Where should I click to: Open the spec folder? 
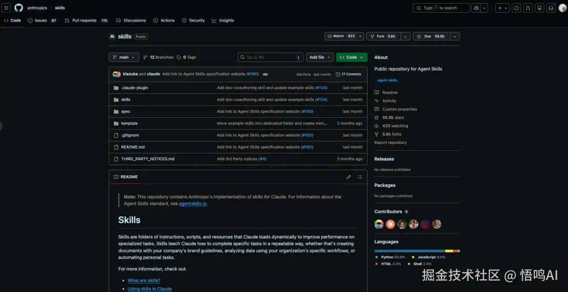coord(126,111)
